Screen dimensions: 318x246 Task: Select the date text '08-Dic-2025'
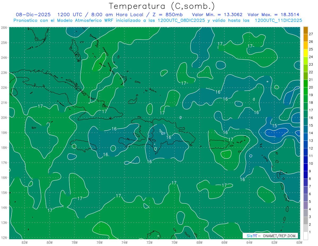point(34,15)
